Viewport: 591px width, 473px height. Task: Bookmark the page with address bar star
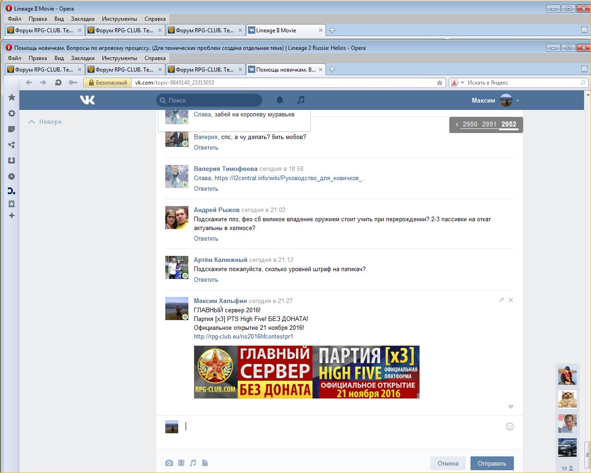pos(440,83)
